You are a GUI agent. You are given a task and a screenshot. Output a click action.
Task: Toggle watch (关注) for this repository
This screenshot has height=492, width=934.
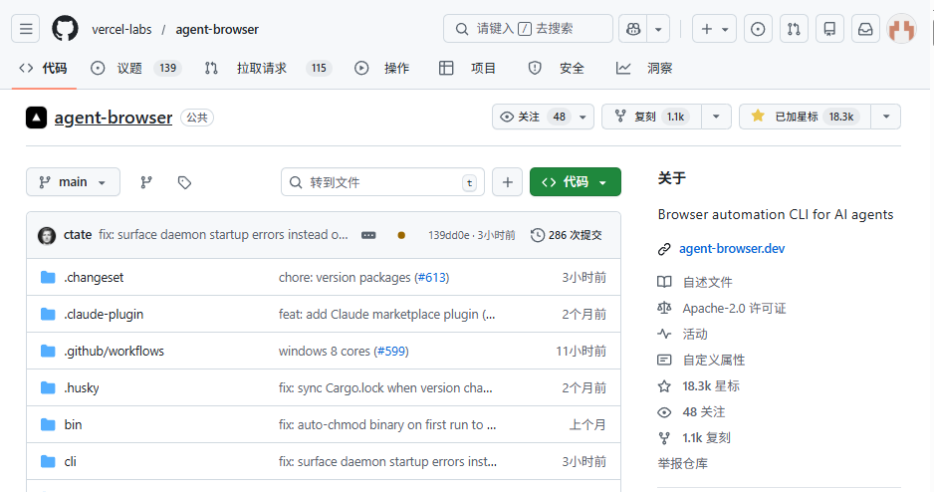(534, 117)
